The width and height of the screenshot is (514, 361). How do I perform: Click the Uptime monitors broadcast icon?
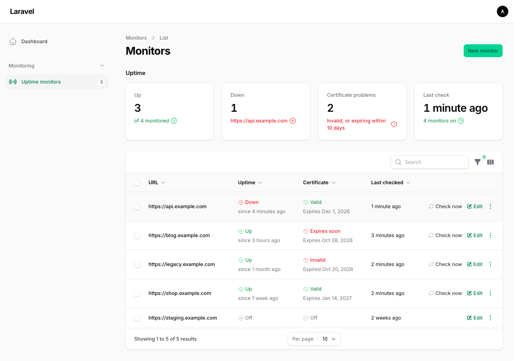(x=13, y=82)
